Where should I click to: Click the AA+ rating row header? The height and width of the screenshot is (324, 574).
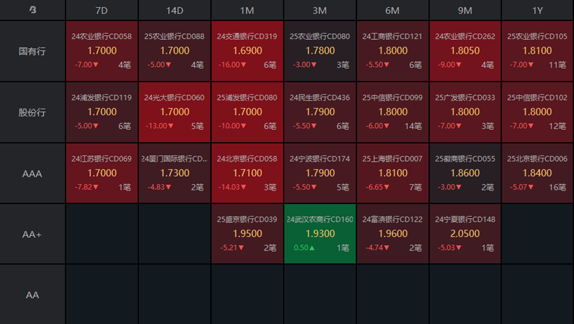[x=33, y=234]
